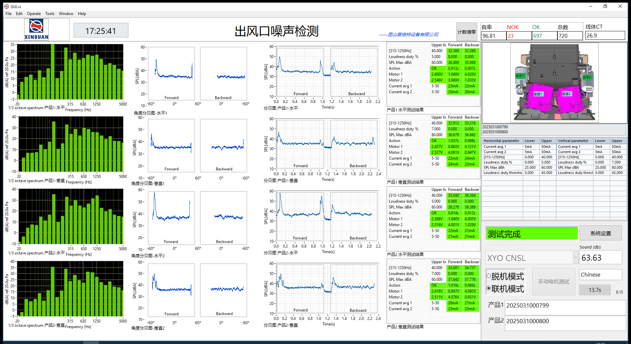
Task: Click the 产品1-水平 octave spectrum chart
Action: pos(70,72)
